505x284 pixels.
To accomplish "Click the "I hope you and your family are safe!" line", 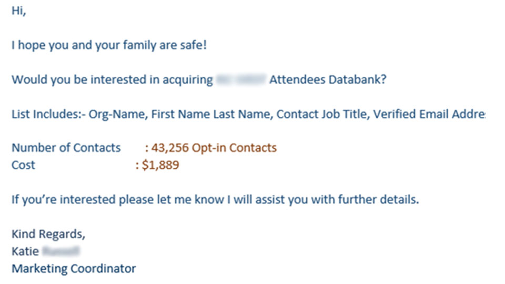I will click(x=109, y=45).
